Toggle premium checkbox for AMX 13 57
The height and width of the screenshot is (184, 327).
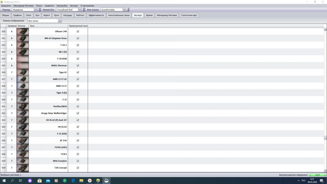click(78, 86)
